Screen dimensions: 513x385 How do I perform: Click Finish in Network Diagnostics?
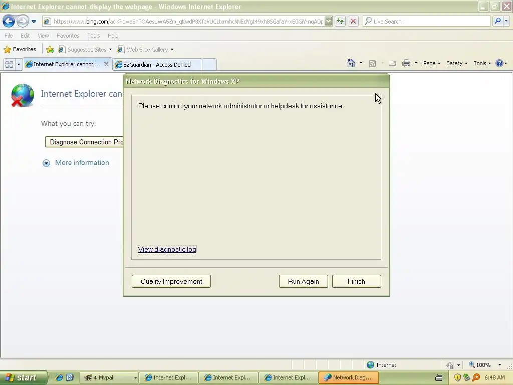(356, 281)
